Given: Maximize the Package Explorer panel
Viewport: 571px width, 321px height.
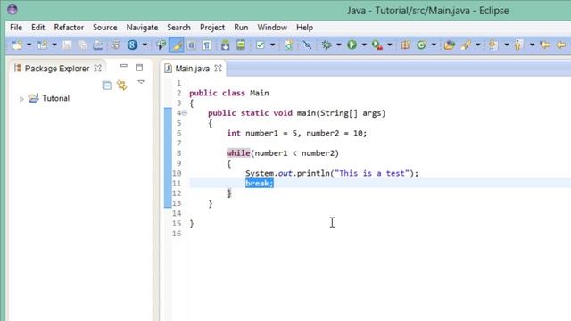Looking at the screenshot, I should pyautogui.click(x=139, y=68).
